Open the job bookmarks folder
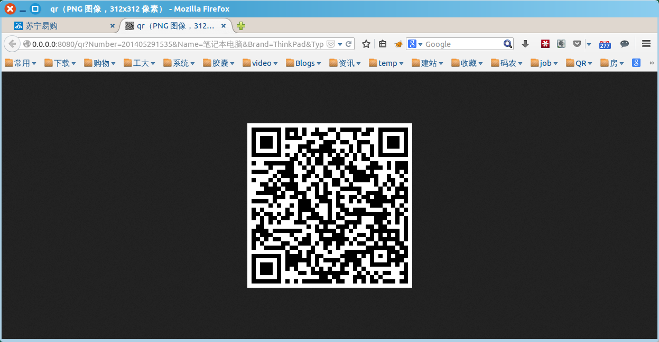The width and height of the screenshot is (659, 342). coord(545,63)
